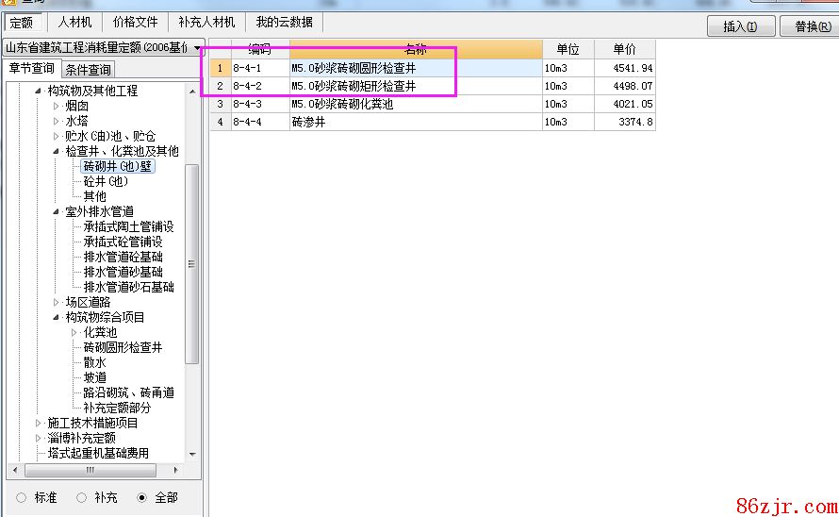
Task: Collapse the 室外排水管道 tree node
Action: point(56,211)
